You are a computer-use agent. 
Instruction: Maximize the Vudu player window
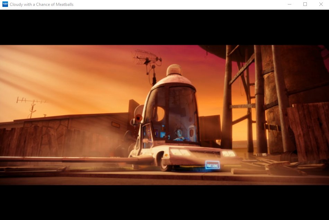point(305,4)
